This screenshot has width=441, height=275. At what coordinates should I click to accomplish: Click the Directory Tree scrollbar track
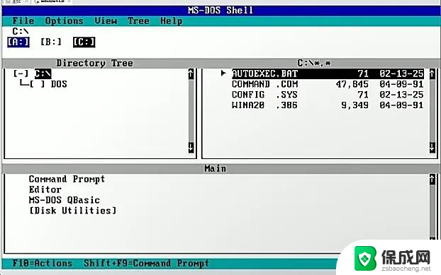click(x=191, y=111)
